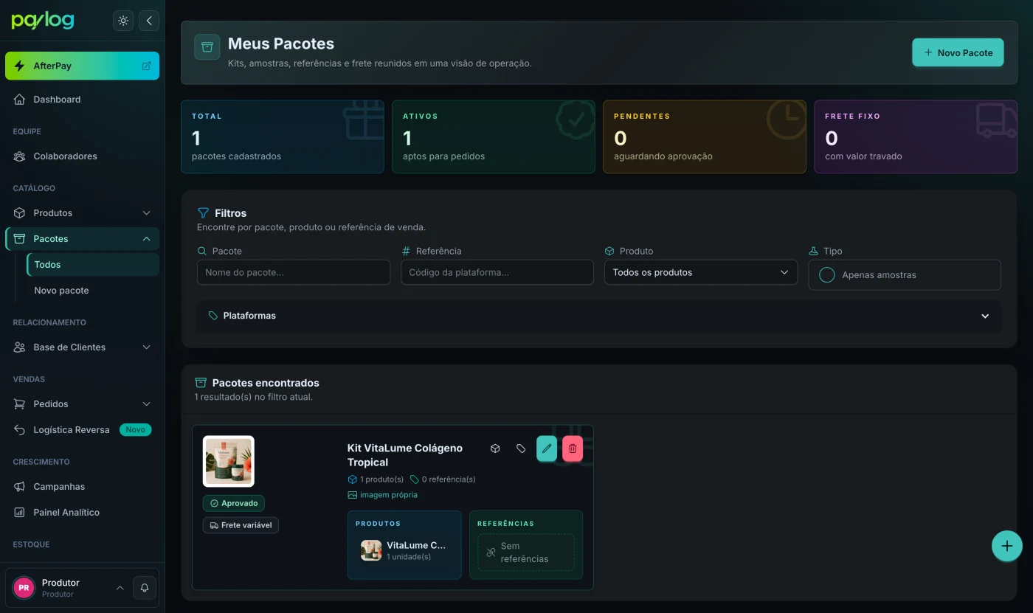Click the Meus Pacotes header box icon
This screenshot has width=1033, height=613.
point(207,47)
